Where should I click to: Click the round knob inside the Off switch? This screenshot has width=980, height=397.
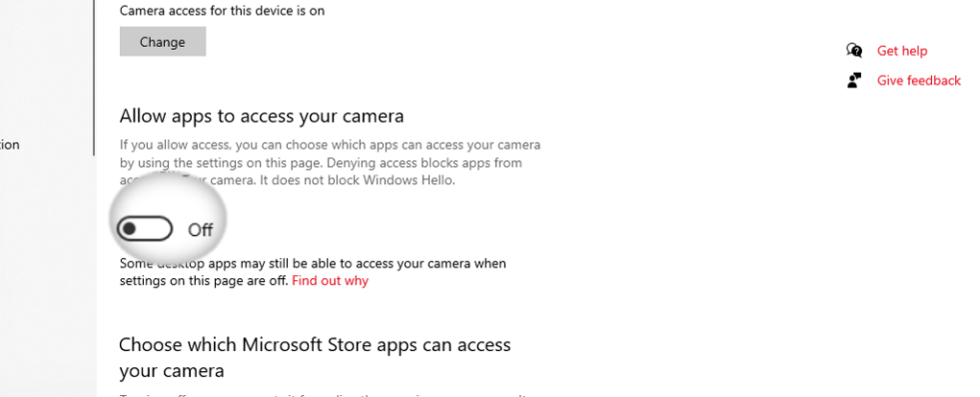pyautogui.click(x=130, y=229)
